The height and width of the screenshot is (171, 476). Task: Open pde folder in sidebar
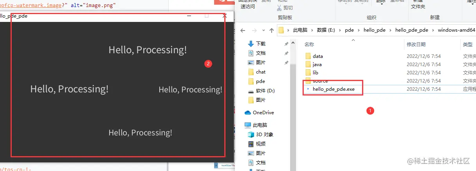click(260, 81)
